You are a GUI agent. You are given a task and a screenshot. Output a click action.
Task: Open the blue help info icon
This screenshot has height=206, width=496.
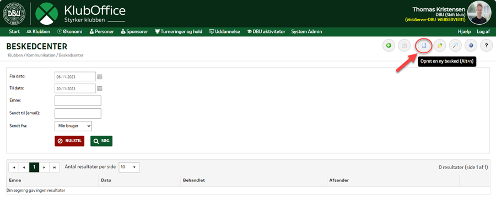click(471, 46)
